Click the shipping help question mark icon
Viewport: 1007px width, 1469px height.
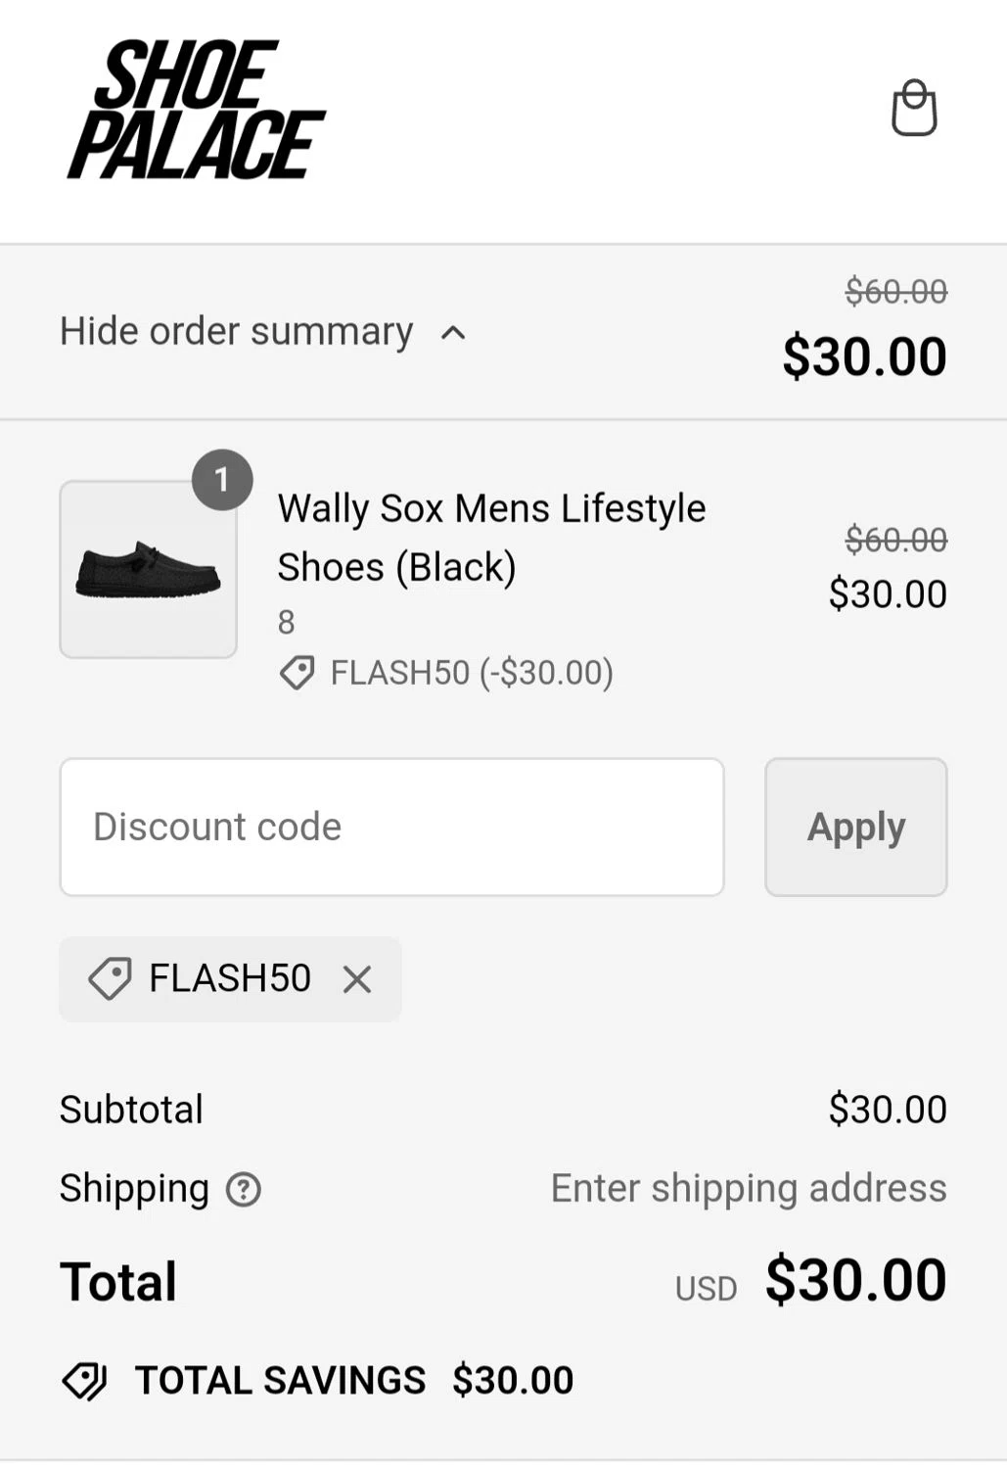pyautogui.click(x=244, y=1190)
